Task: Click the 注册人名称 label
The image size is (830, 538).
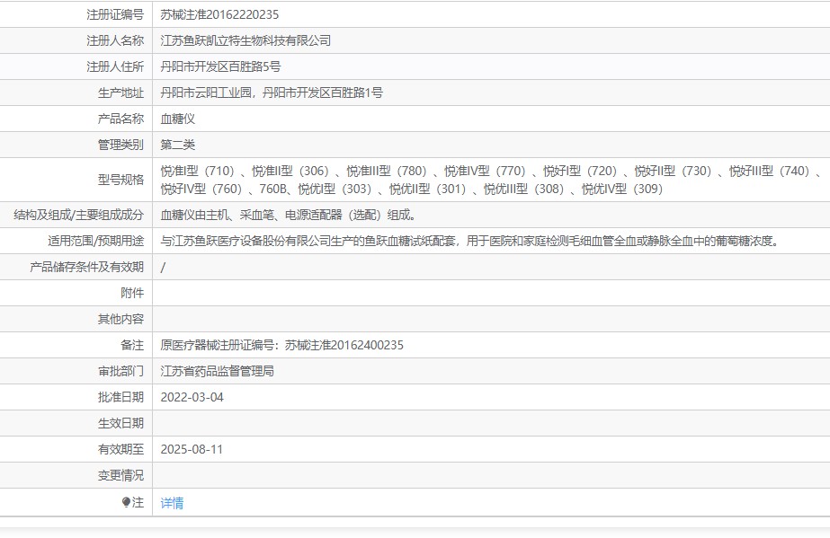Action: point(115,40)
